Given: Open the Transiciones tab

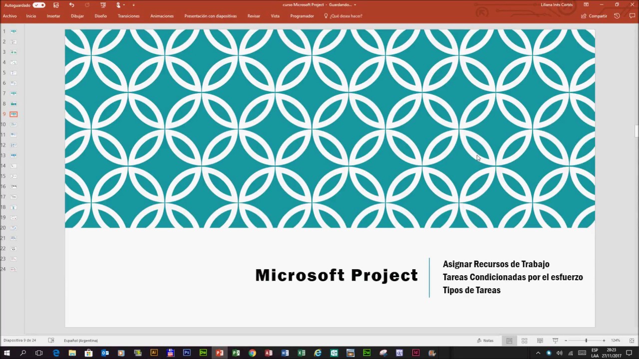Looking at the screenshot, I should [x=129, y=16].
